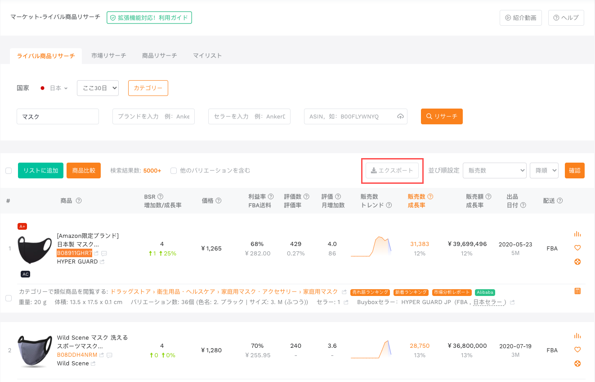Click the エクスポート export button
This screenshot has width=595, height=382.
coord(392,171)
